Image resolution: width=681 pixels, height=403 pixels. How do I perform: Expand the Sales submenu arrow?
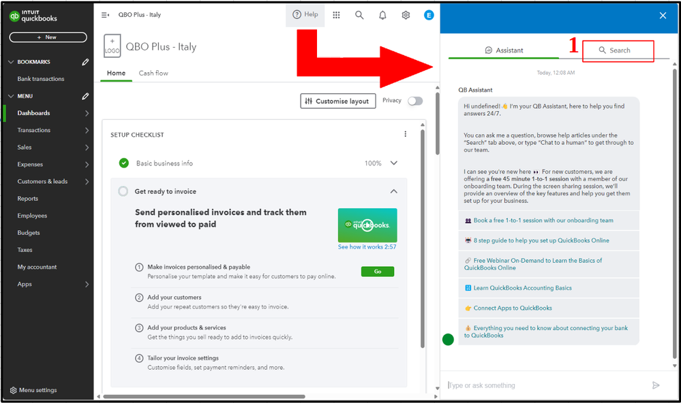pyautogui.click(x=87, y=148)
